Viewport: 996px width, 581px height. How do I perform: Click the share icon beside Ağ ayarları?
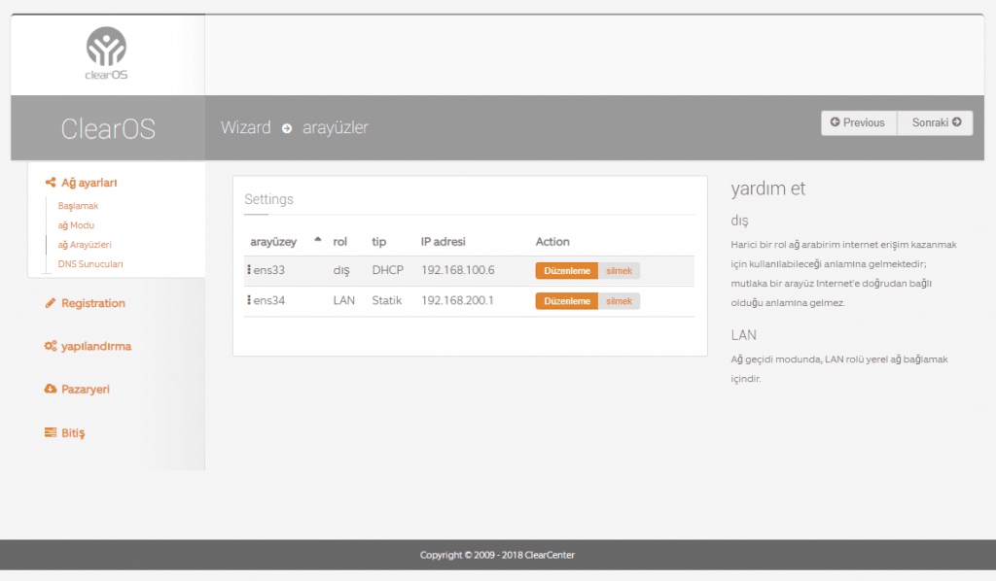[51, 183]
